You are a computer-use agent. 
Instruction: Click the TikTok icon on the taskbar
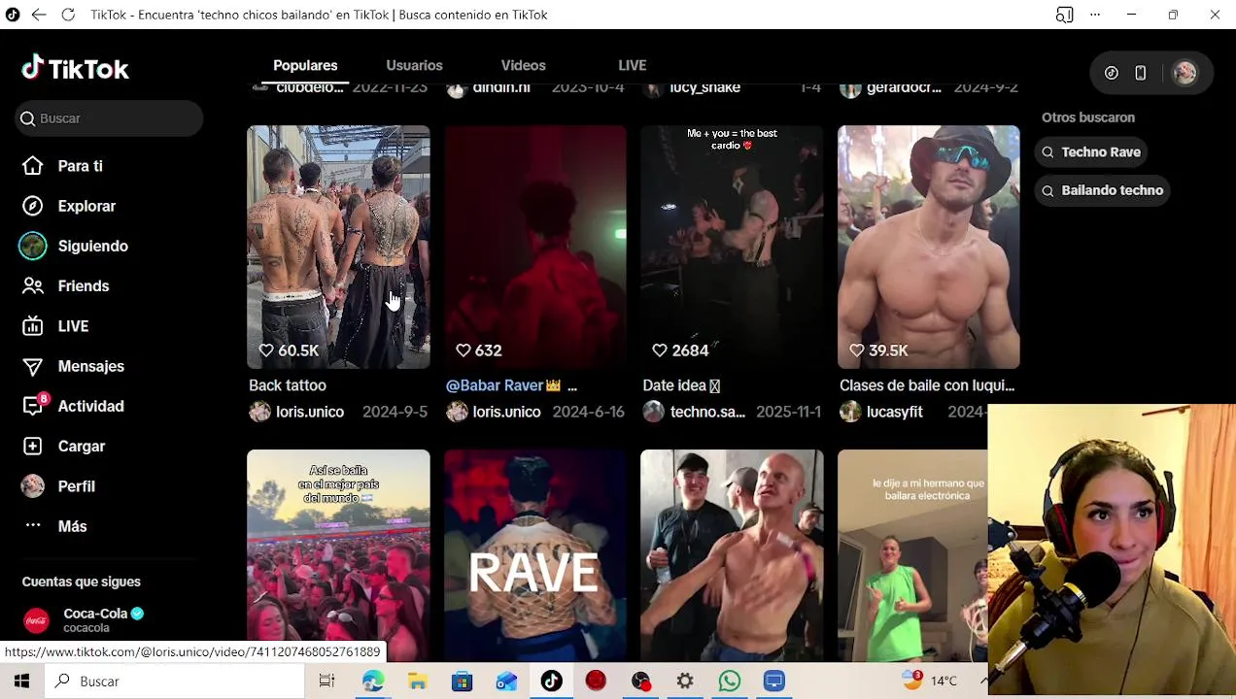pos(551,682)
